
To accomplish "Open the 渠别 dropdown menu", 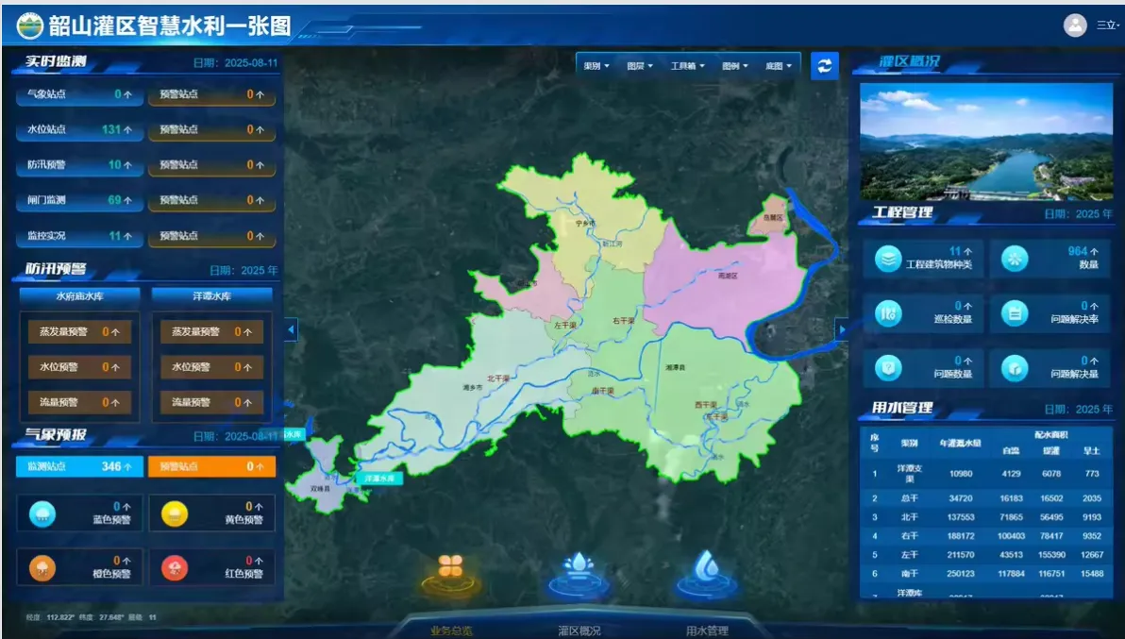I will pyautogui.click(x=596, y=66).
